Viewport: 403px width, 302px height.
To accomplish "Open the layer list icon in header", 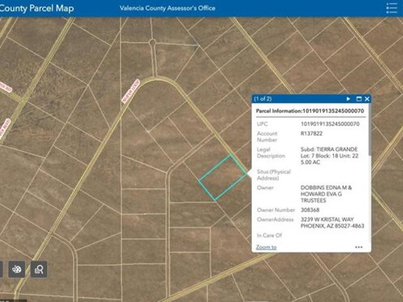I will click(392, 8).
